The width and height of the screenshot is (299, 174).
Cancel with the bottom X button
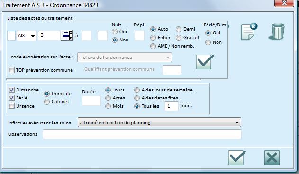(x=272, y=157)
